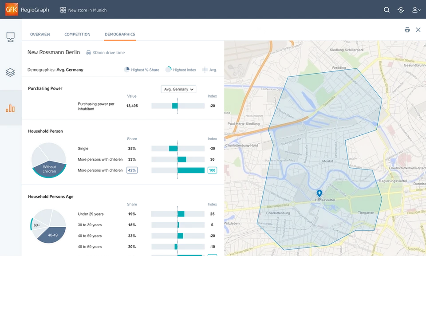Expand the Avg. Germany dropdown
The height and width of the screenshot is (319, 426).
(x=178, y=89)
